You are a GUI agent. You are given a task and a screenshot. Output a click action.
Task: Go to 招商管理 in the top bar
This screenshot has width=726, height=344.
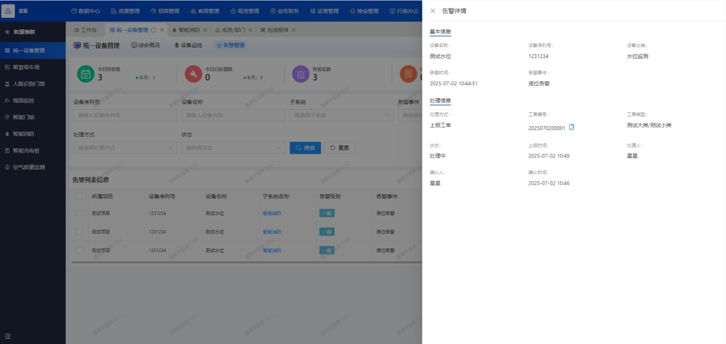pyautogui.click(x=165, y=11)
